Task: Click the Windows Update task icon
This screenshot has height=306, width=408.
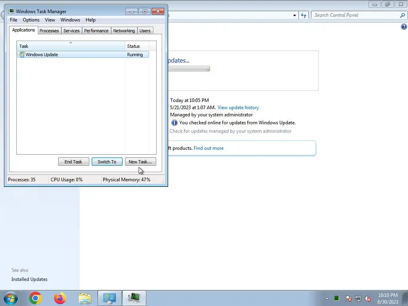Action: tap(22, 54)
